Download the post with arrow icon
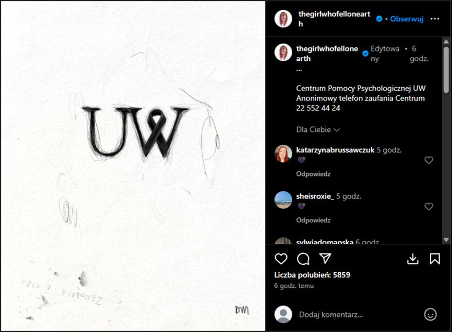Viewport: 452px width, 332px height. coord(413,258)
